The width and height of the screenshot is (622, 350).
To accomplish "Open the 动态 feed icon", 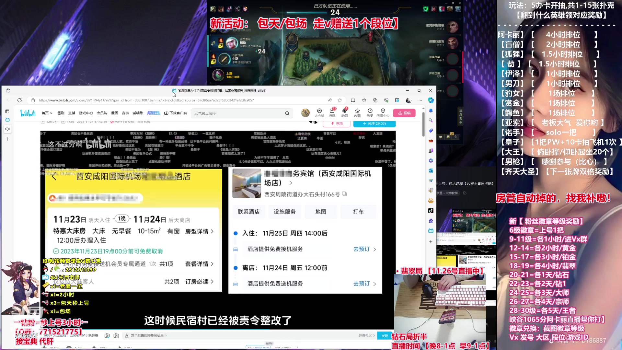I will coord(344,112).
